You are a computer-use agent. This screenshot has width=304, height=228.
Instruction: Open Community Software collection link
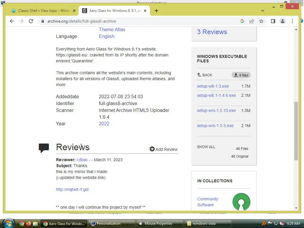pyautogui.click(x=208, y=202)
